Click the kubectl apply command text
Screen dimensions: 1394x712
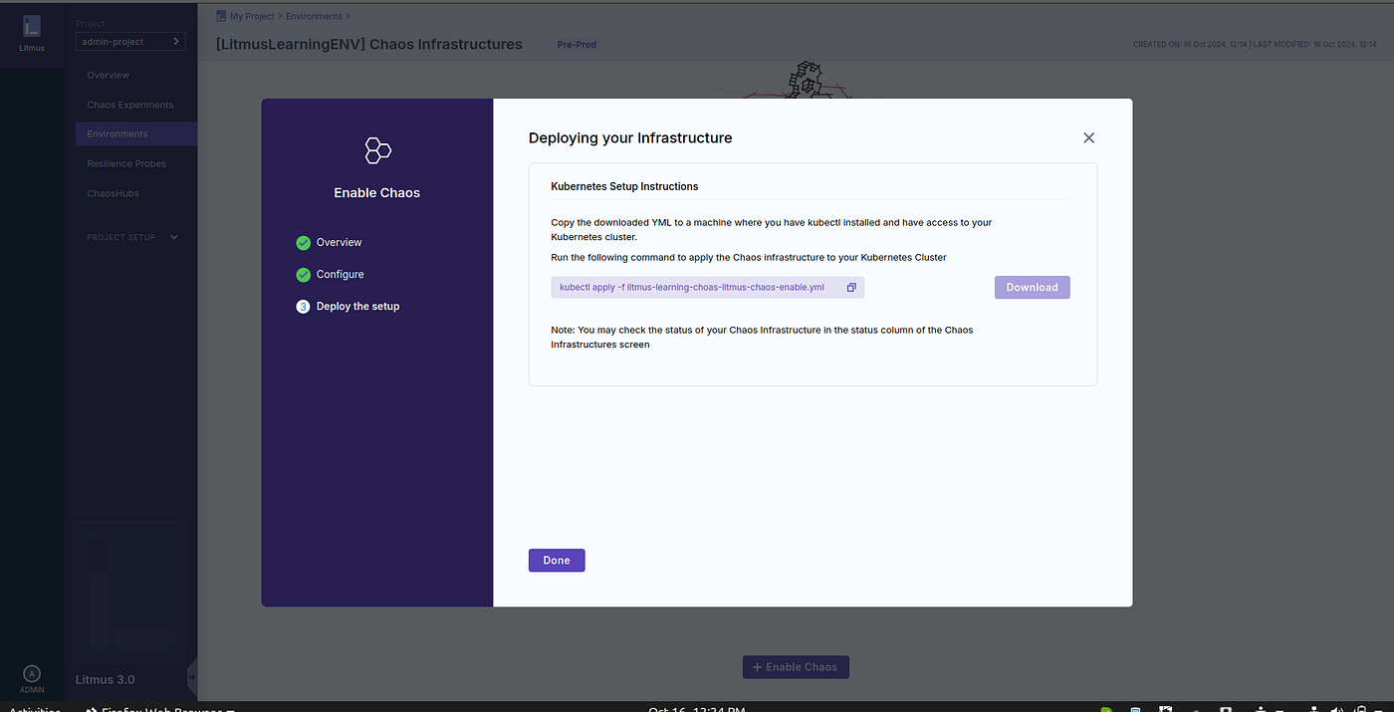pos(692,288)
